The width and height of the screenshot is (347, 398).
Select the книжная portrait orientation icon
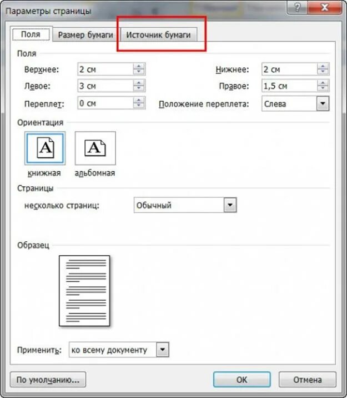[x=45, y=148]
